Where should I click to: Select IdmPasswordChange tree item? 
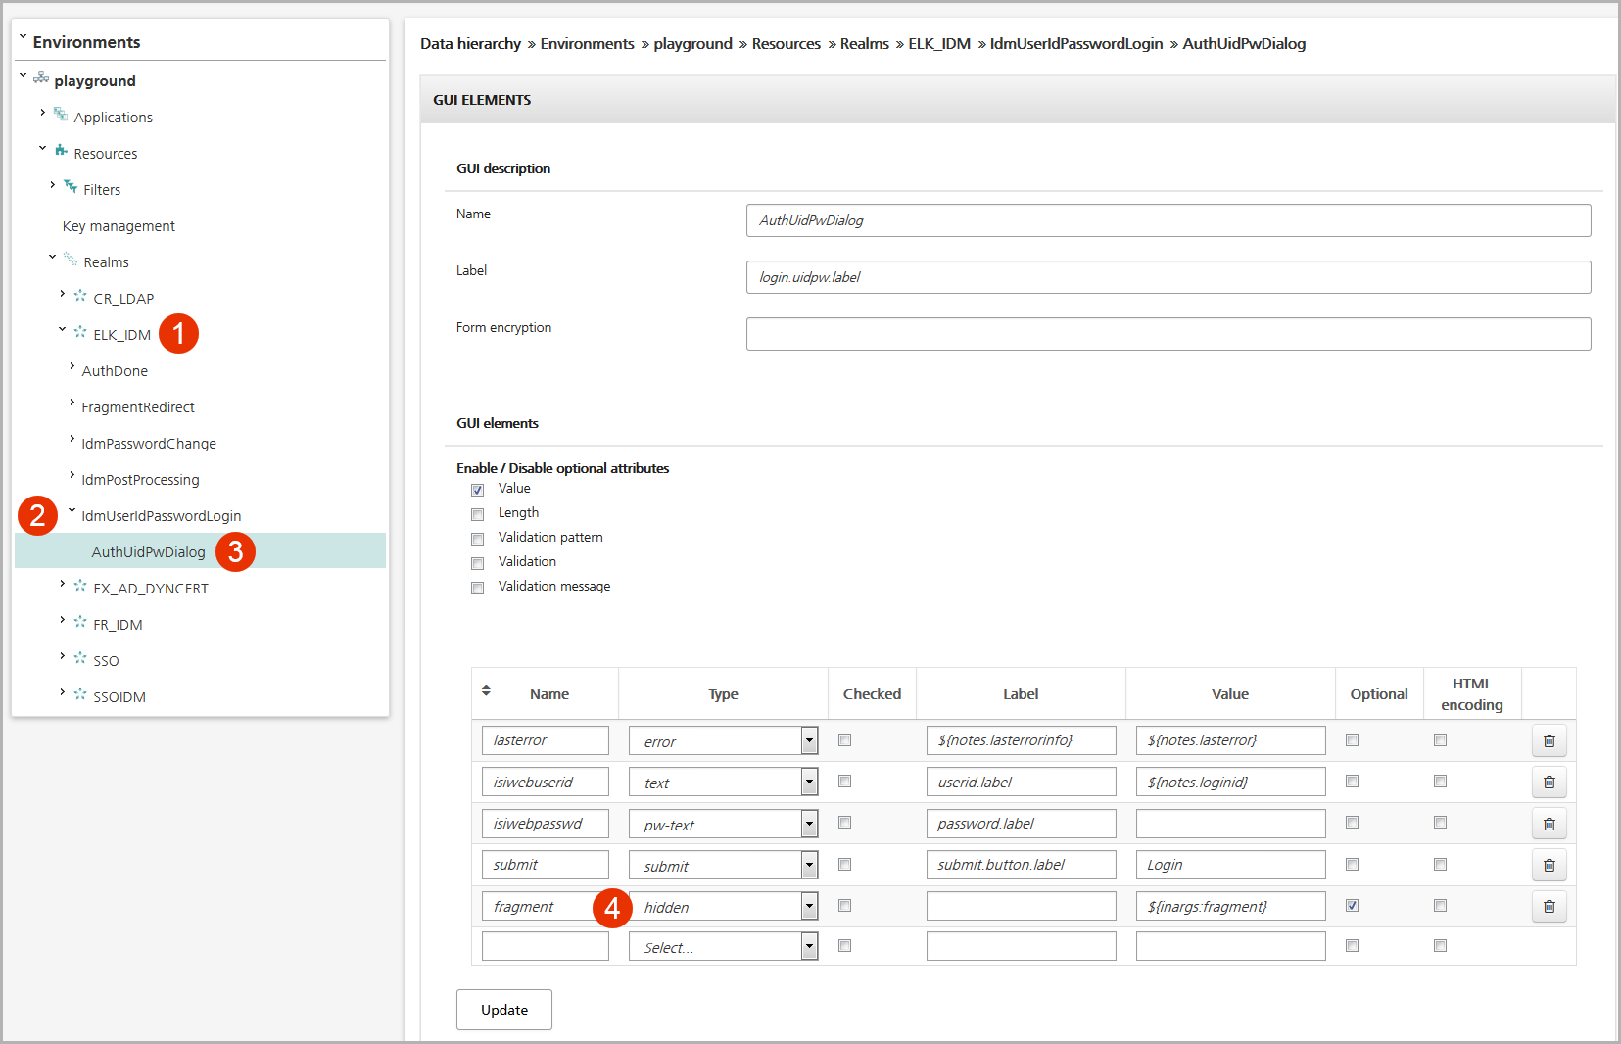click(149, 444)
